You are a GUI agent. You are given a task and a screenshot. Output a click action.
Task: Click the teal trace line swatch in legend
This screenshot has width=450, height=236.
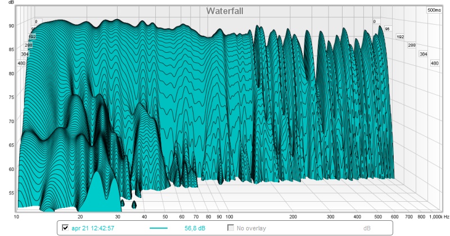click(159, 228)
